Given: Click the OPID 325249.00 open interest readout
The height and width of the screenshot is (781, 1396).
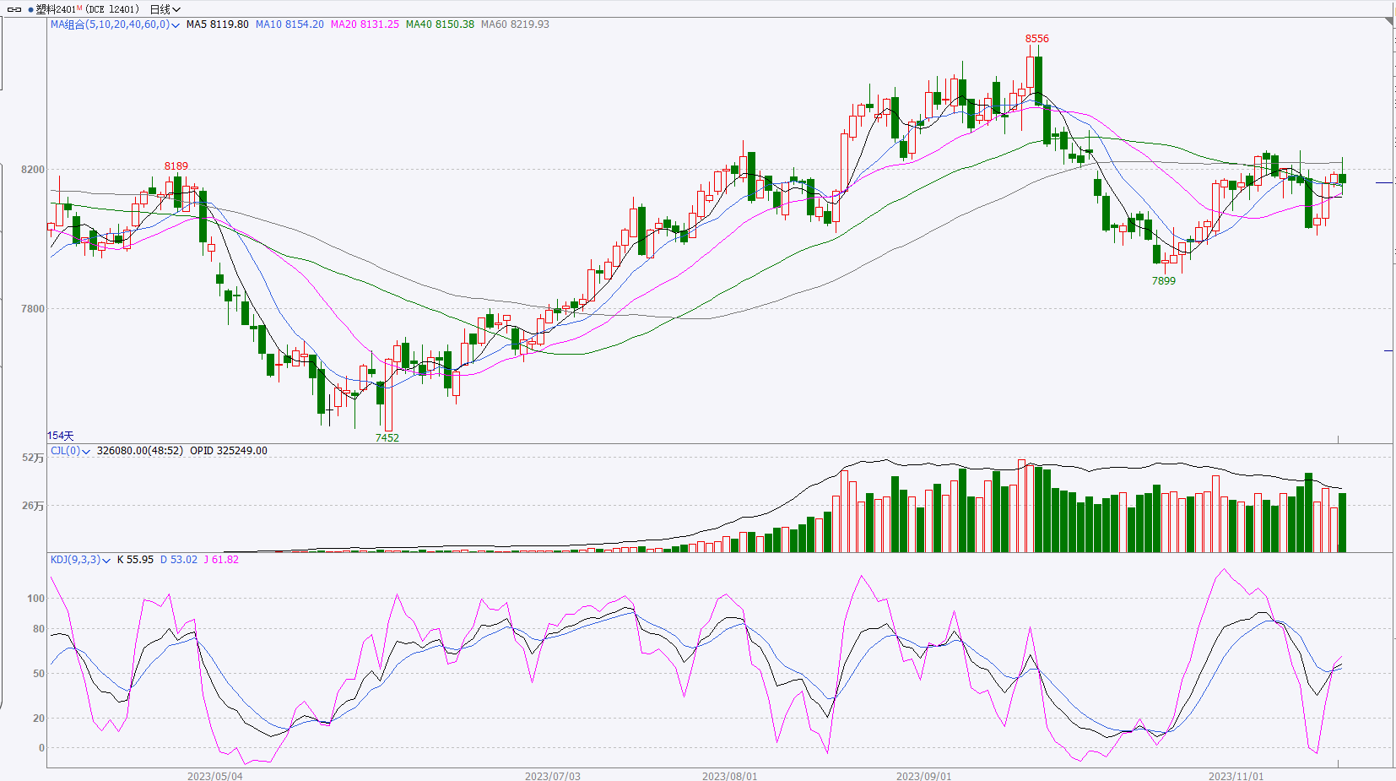Looking at the screenshot, I should 228,451.
